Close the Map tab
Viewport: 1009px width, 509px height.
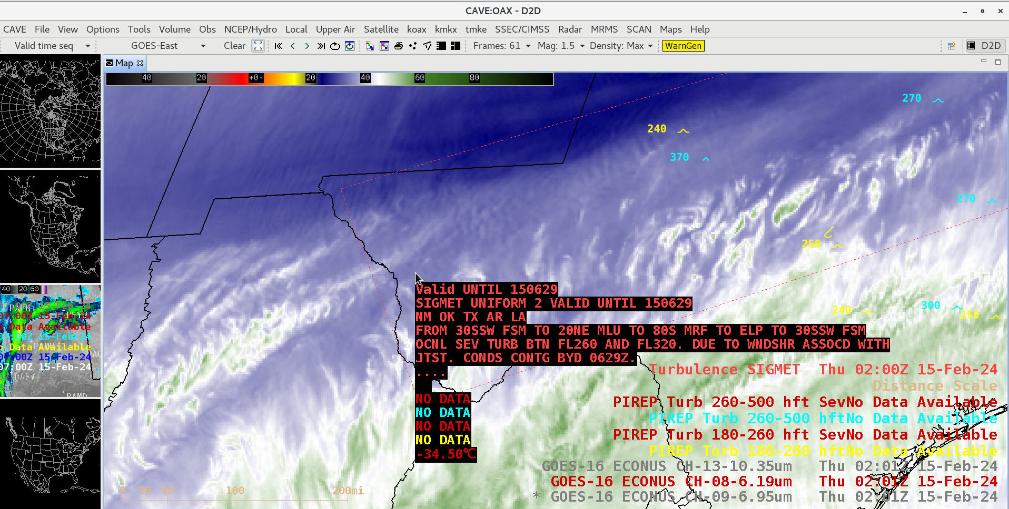140,63
